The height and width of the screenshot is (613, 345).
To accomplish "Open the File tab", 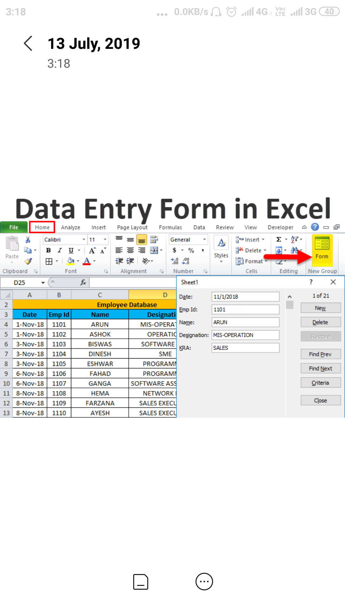I will pos(14,227).
